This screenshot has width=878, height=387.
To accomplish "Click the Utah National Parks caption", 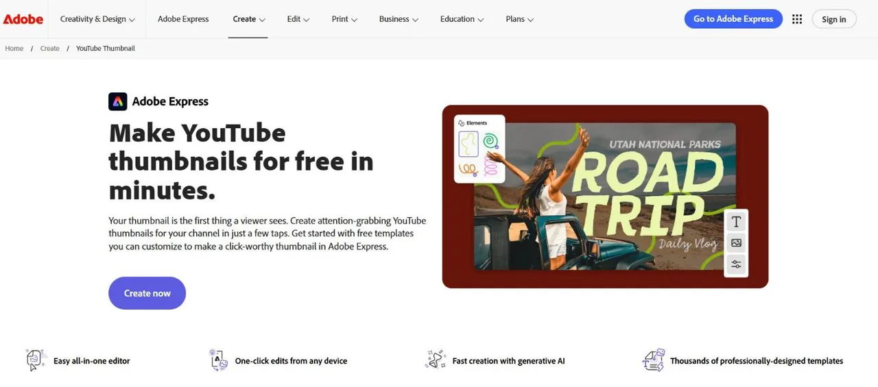I will pyautogui.click(x=665, y=144).
